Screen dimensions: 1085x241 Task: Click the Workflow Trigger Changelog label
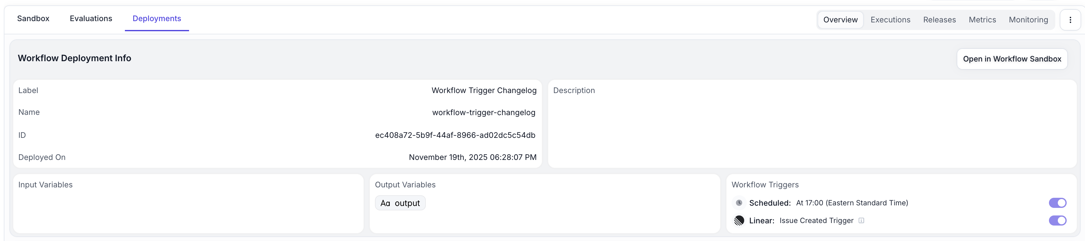(x=484, y=90)
